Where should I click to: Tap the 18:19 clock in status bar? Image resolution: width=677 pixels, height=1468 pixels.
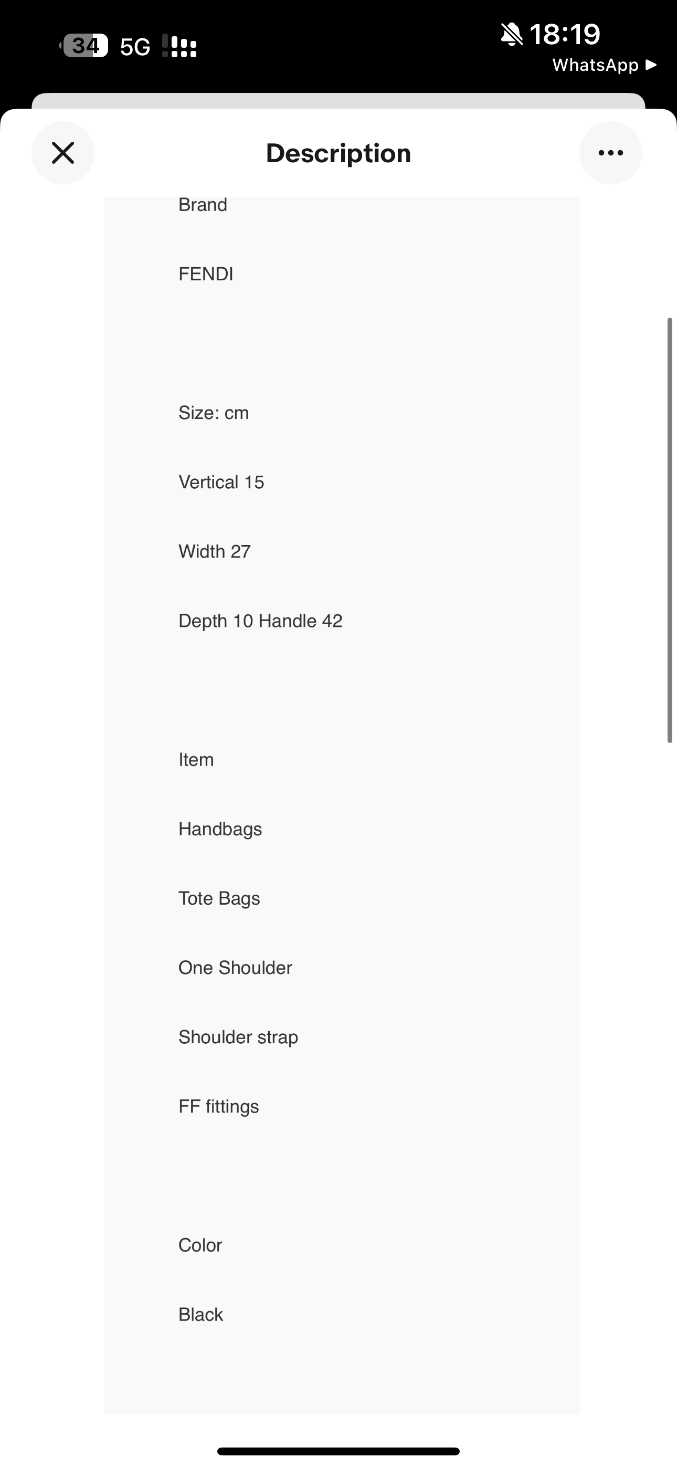click(x=564, y=34)
